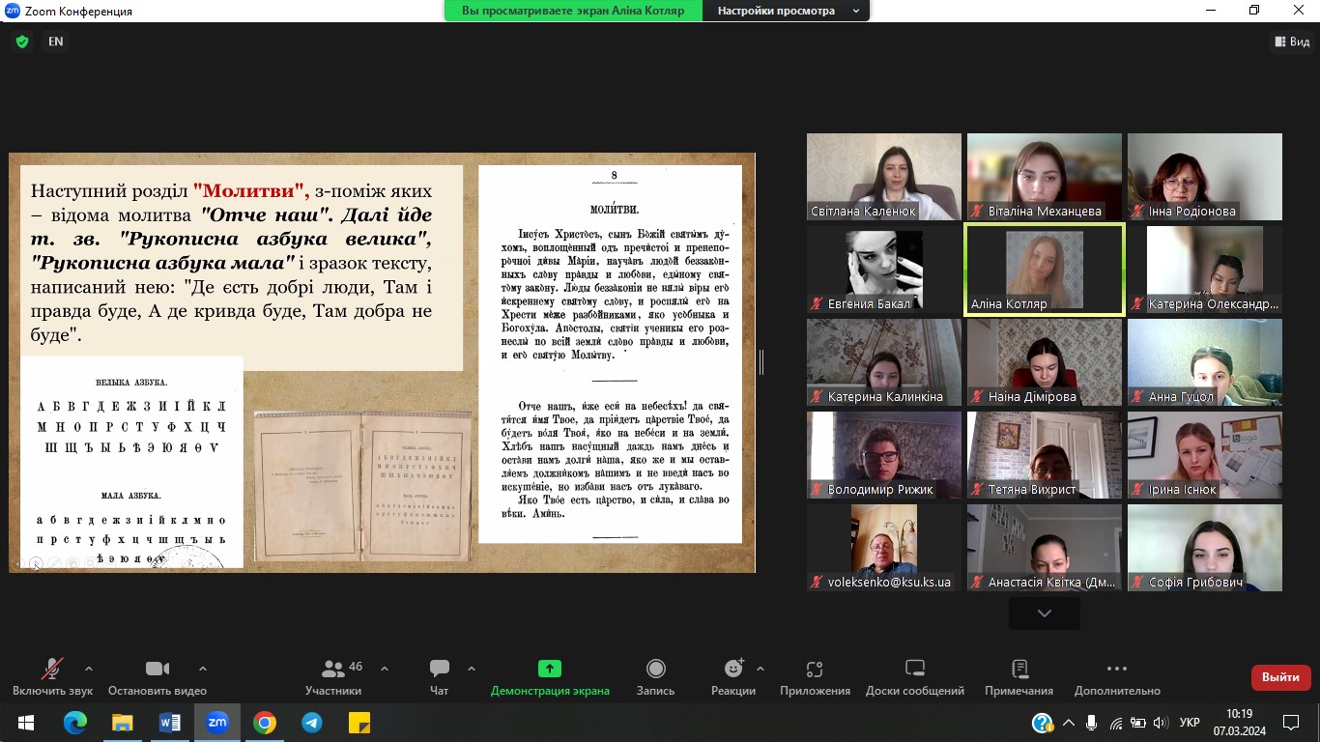Viewport: 1320px width, 742px height.
Task: Expand audio options arrow beside microphone
Action: 89,668
